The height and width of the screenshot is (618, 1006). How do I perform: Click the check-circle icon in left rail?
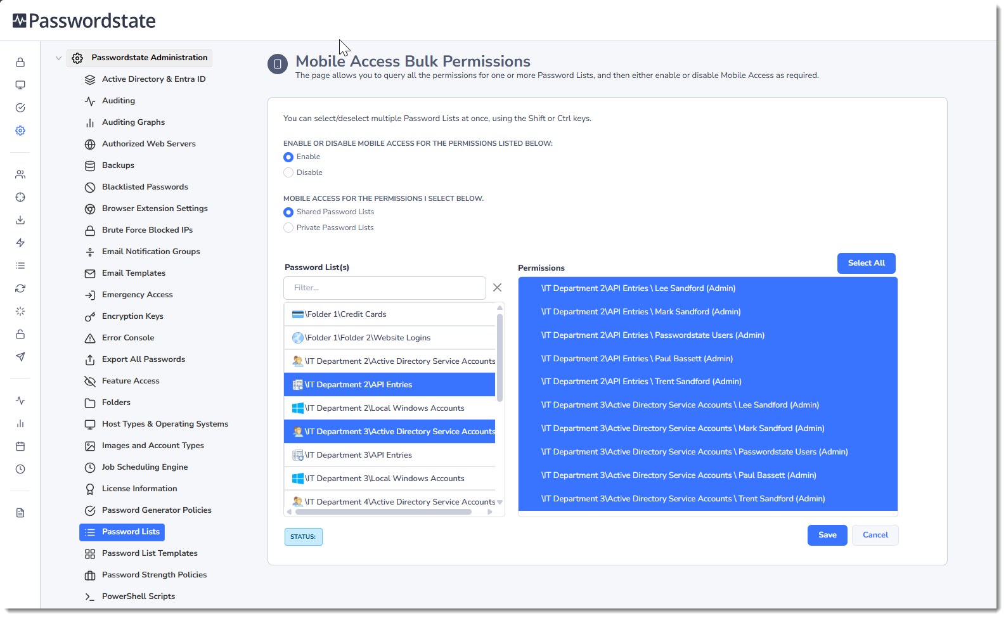point(20,108)
